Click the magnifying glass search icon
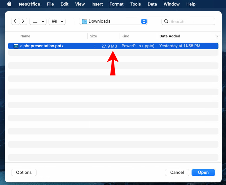The image size is (226, 185). (x=166, y=21)
